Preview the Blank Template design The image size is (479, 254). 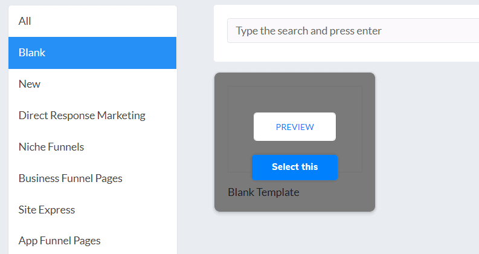coord(295,126)
